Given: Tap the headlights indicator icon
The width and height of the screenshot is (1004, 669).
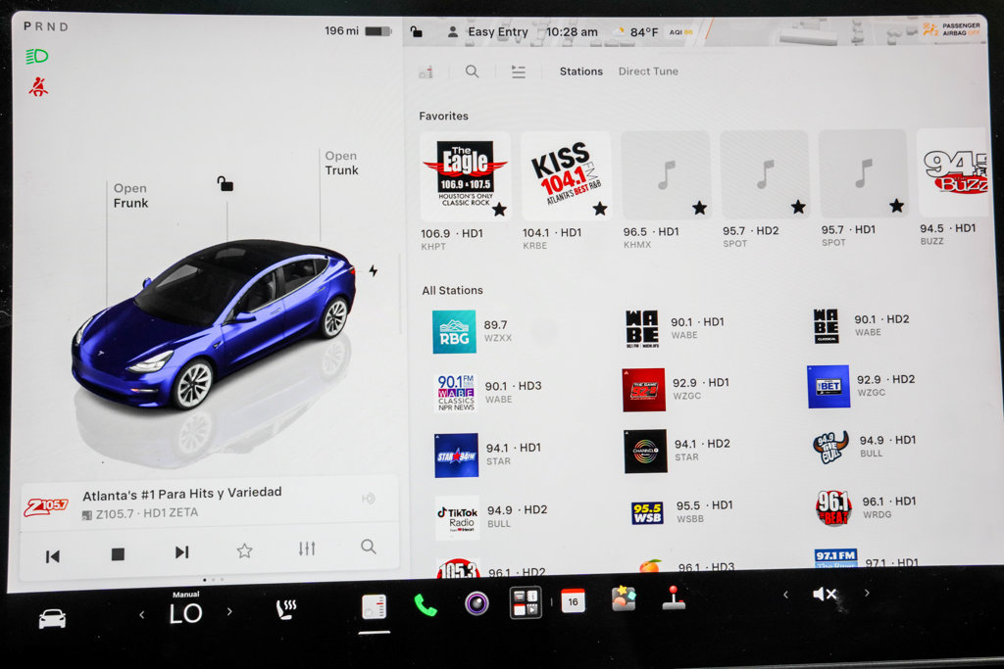Looking at the screenshot, I should [x=37, y=56].
